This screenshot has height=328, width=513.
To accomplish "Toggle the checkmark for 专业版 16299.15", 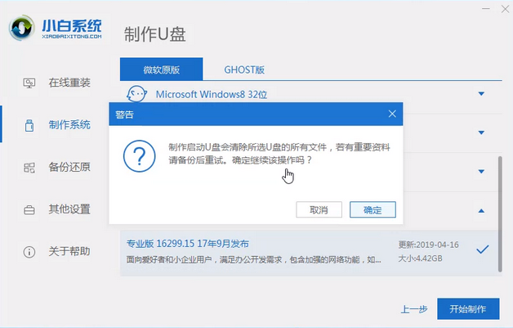I will [483, 249].
